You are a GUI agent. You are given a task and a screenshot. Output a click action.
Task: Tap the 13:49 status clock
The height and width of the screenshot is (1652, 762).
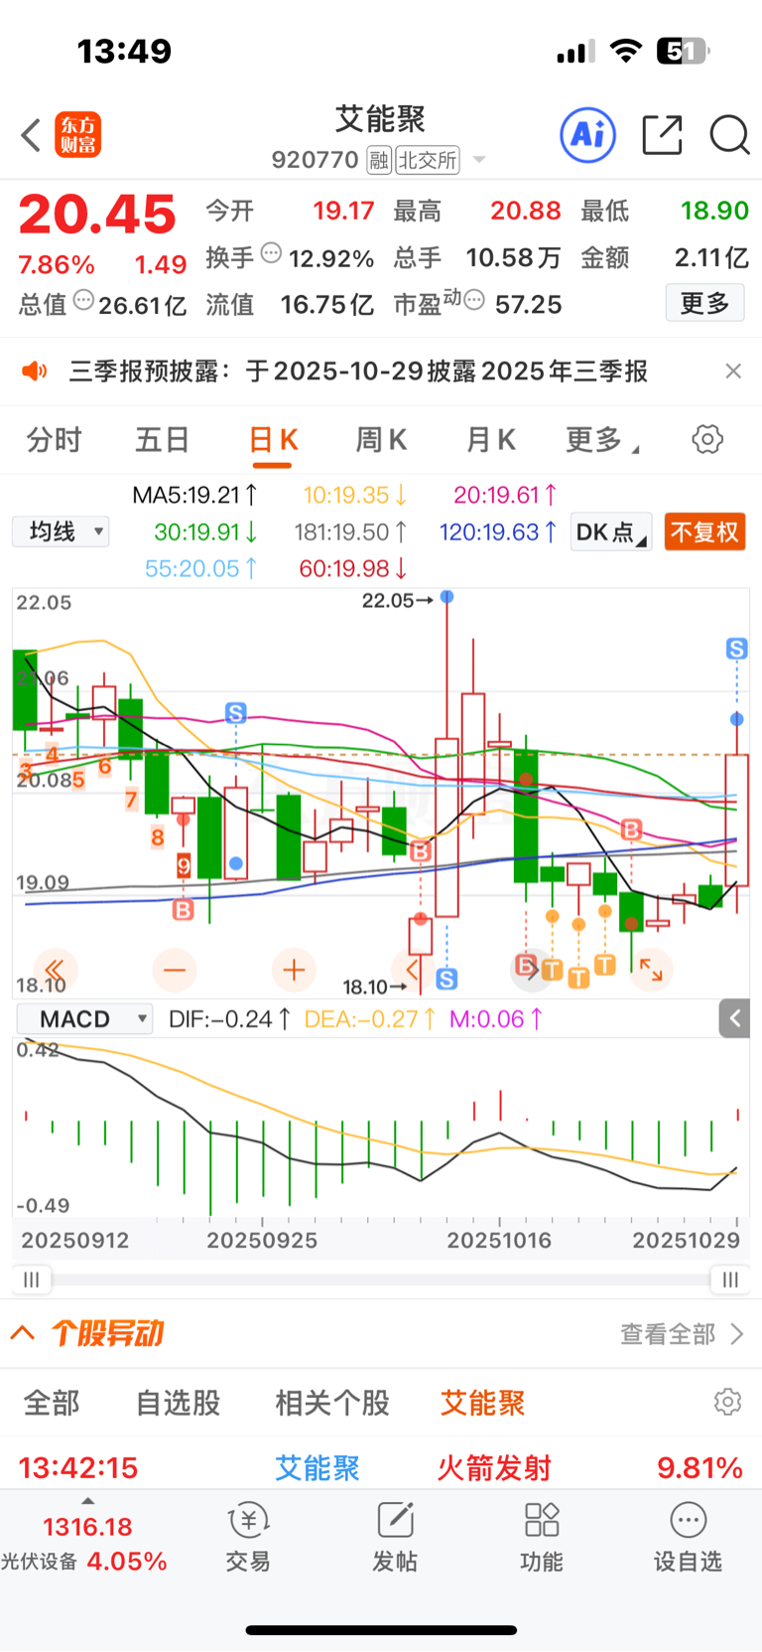point(124,51)
